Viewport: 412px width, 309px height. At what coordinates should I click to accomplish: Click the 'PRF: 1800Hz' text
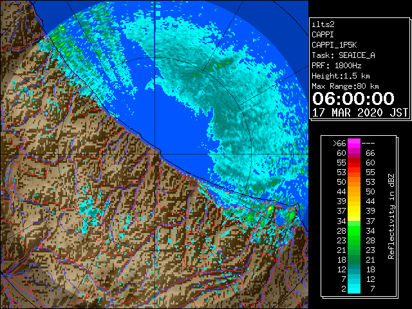click(336, 66)
